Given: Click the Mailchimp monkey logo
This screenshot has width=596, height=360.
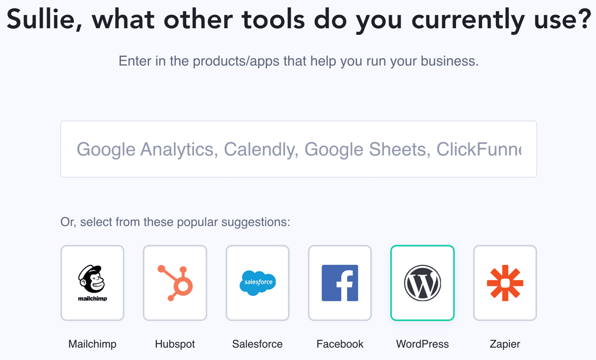Looking at the screenshot, I should click(x=92, y=280).
